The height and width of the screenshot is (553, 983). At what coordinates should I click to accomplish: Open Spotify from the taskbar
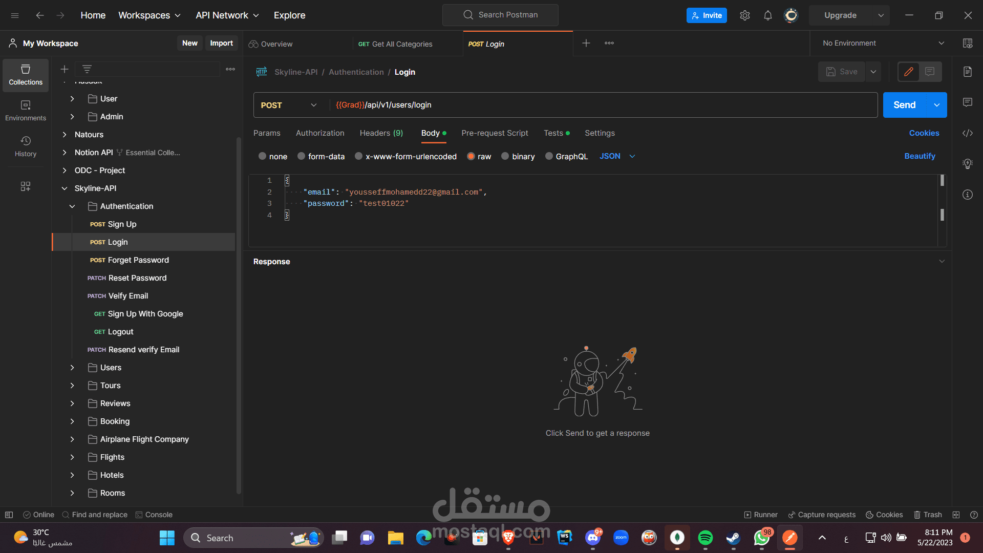(706, 538)
